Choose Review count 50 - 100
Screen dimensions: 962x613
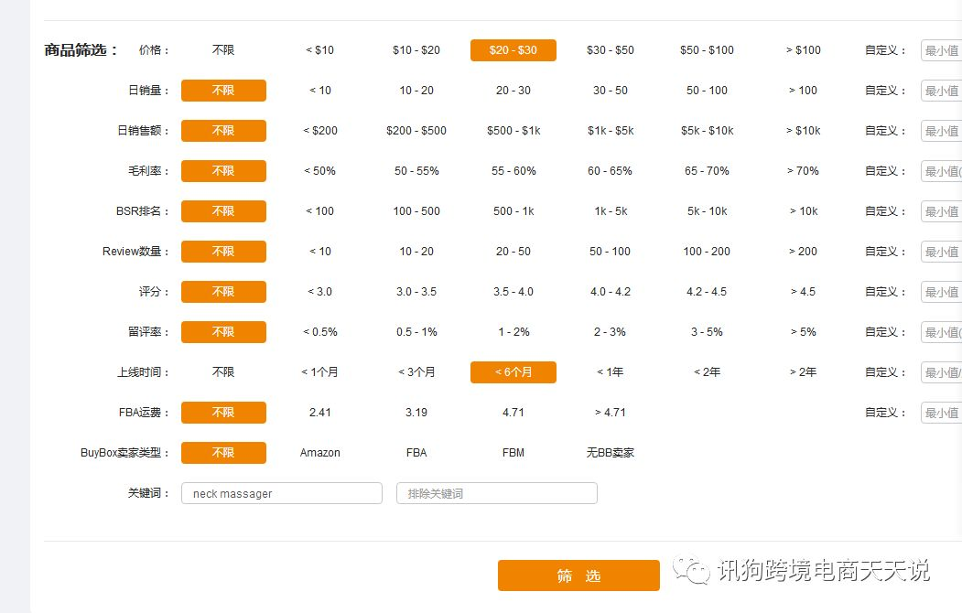click(610, 252)
